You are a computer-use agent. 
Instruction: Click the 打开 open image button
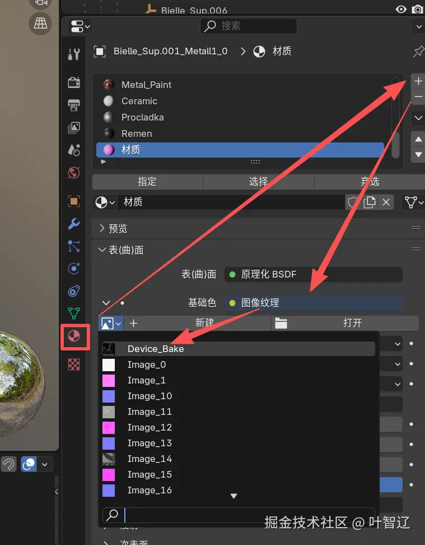pyautogui.click(x=345, y=324)
